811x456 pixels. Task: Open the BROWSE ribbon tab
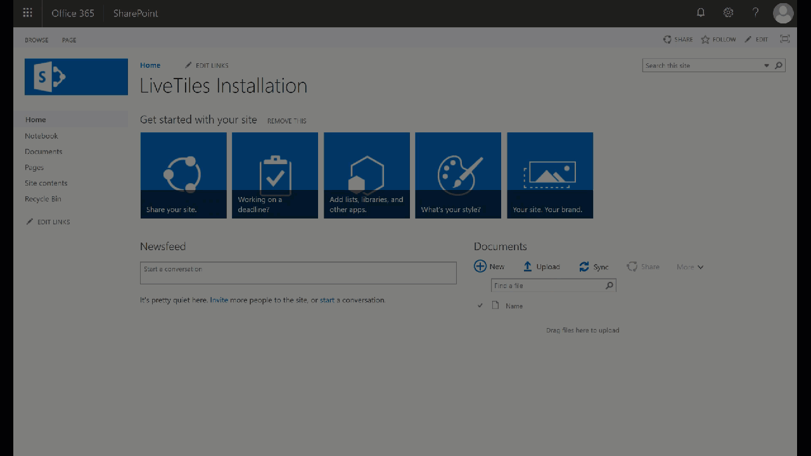click(x=37, y=40)
